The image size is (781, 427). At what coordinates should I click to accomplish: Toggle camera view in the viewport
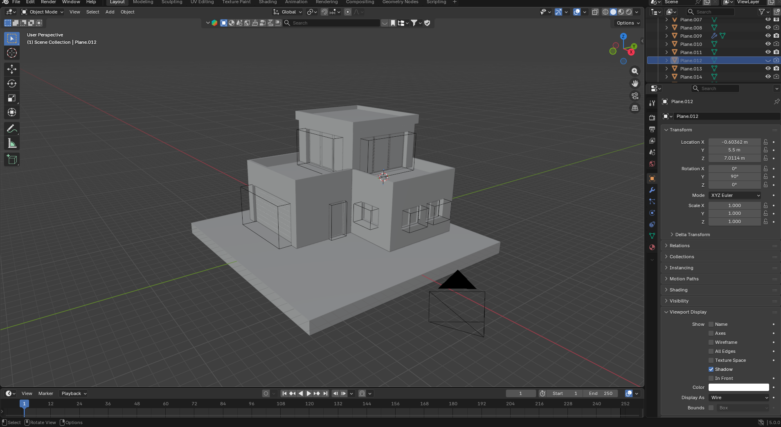click(x=635, y=96)
